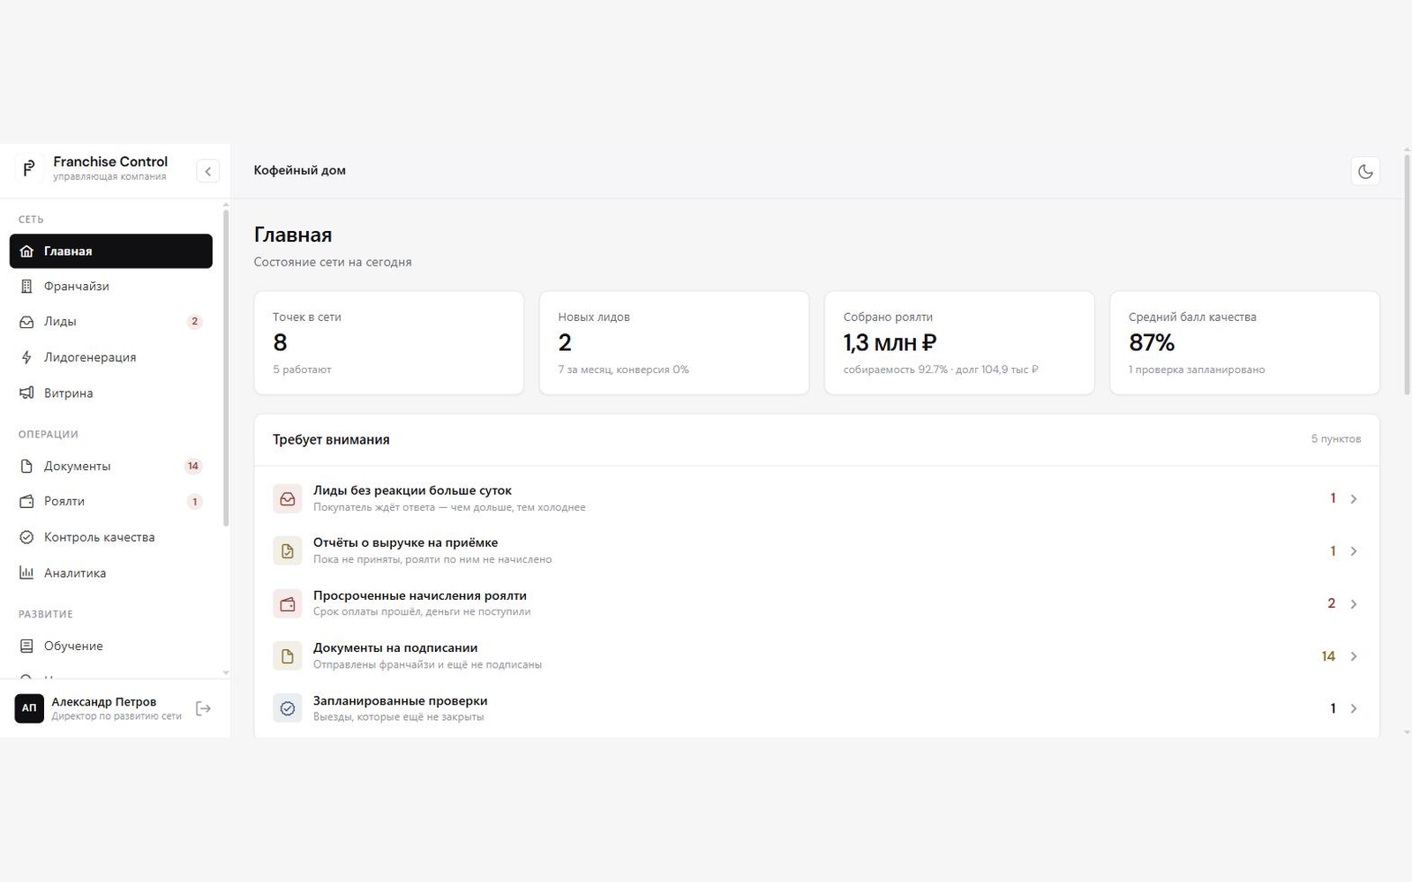Image resolution: width=1412 pixels, height=882 pixels.
Task: Click the Лиды inbox icon in sidebar
Action: [x=26, y=322]
